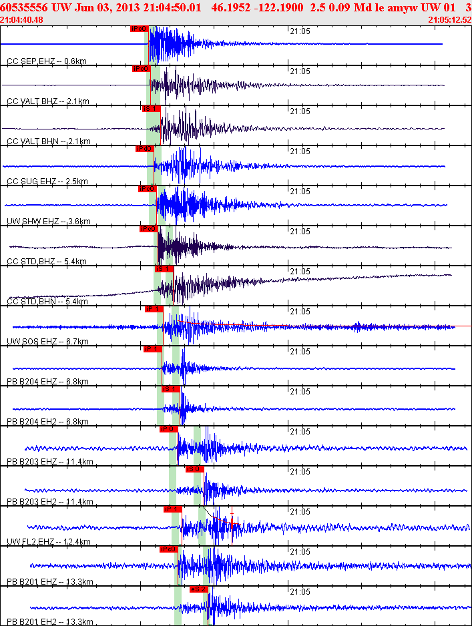The image size is (472, 626).
Task: Select the S pick flag on VALT BHN
Action: pyautogui.click(x=152, y=109)
